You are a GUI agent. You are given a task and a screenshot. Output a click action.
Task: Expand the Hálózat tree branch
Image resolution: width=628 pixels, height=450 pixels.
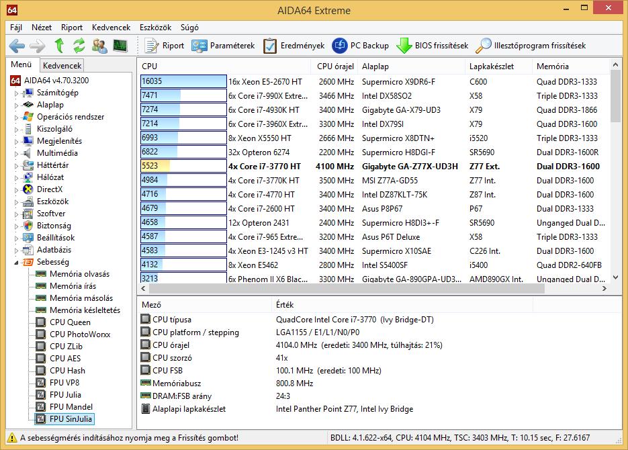coord(16,178)
